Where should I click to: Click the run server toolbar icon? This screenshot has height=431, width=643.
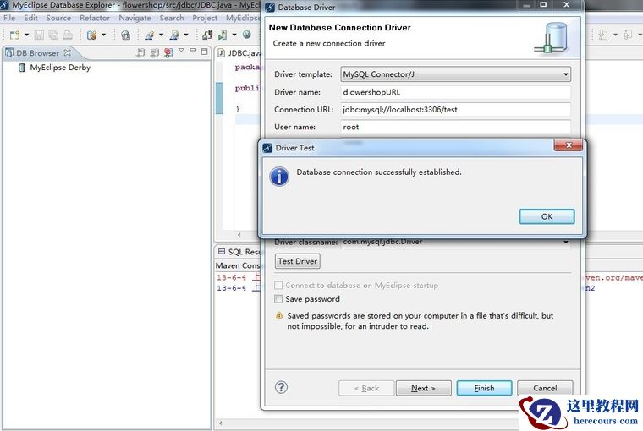[x=174, y=35]
